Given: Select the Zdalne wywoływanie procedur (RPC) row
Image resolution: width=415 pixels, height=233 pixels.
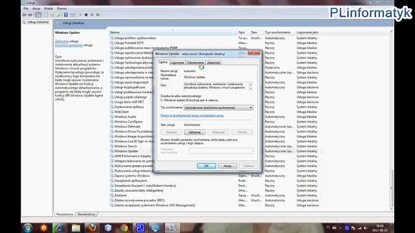Looking at the screenshot, I should pyautogui.click(x=216, y=200).
